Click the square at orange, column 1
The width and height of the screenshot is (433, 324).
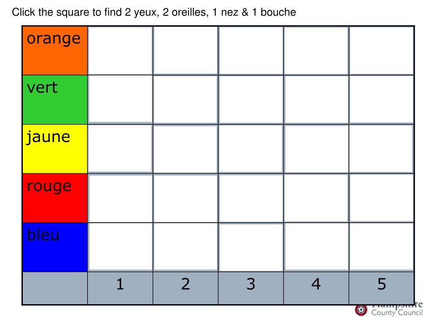click(x=120, y=51)
